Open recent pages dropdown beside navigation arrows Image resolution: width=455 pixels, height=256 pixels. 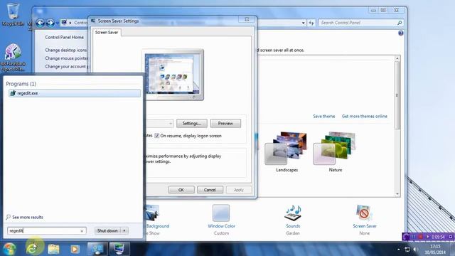coord(58,23)
